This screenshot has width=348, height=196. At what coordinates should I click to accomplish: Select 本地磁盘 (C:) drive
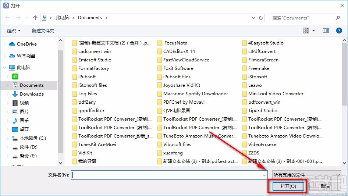[x=29, y=138]
